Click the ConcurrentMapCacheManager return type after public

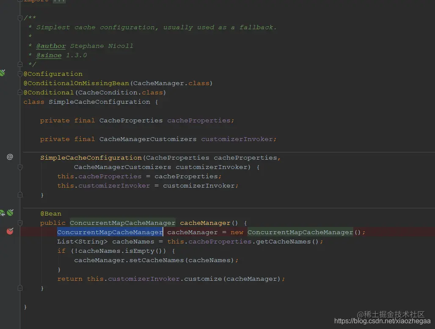123,223
